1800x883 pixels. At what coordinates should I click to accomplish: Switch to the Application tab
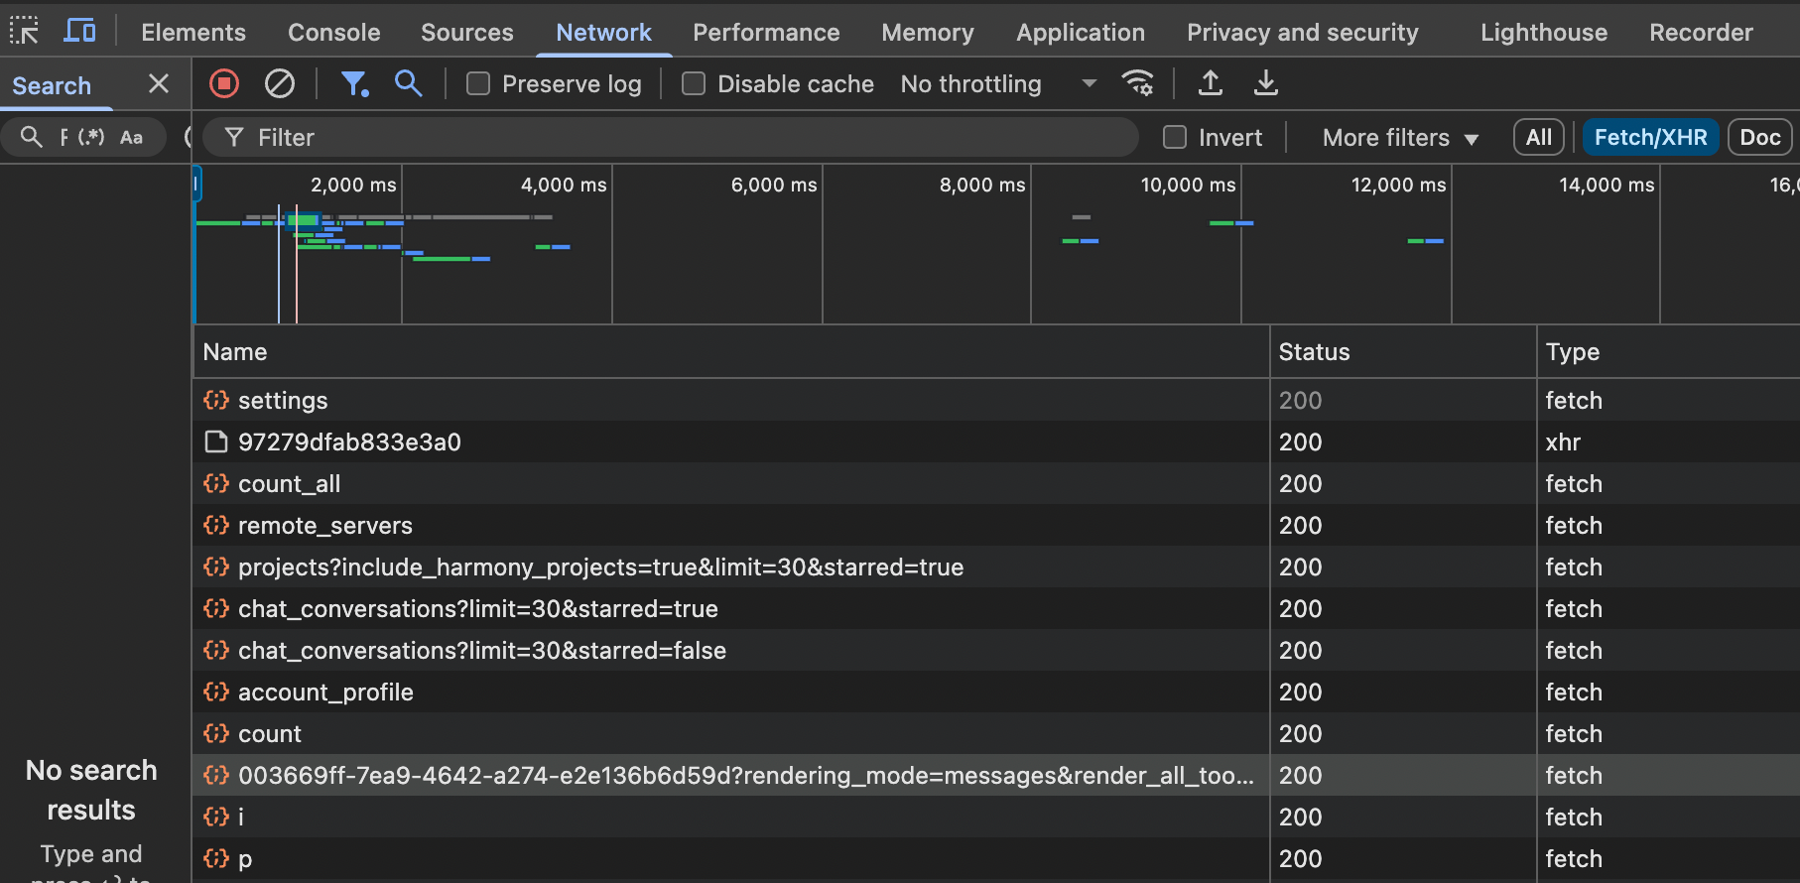(1081, 32)
